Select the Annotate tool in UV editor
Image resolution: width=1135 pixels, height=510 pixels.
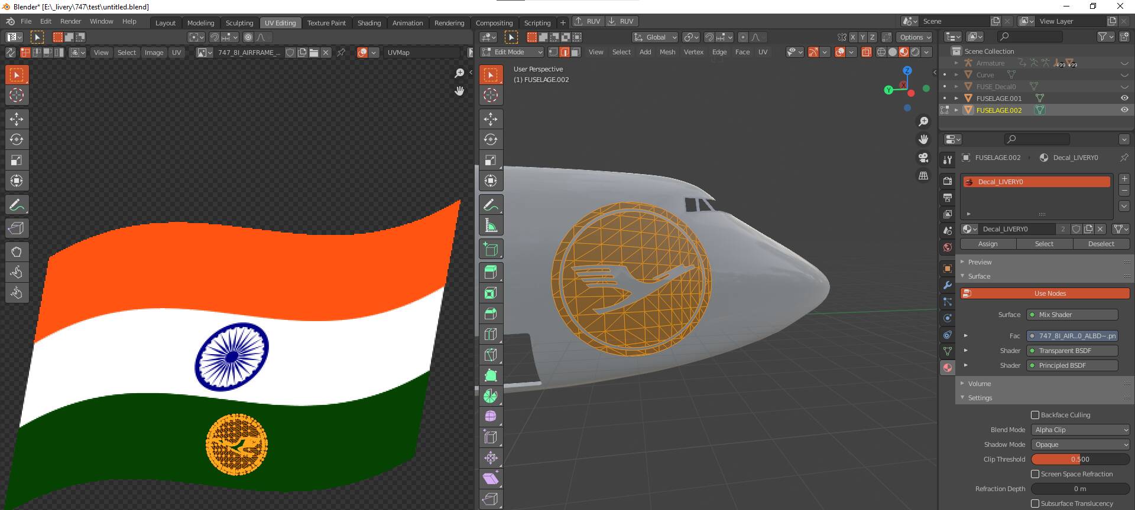coord(17,205)
